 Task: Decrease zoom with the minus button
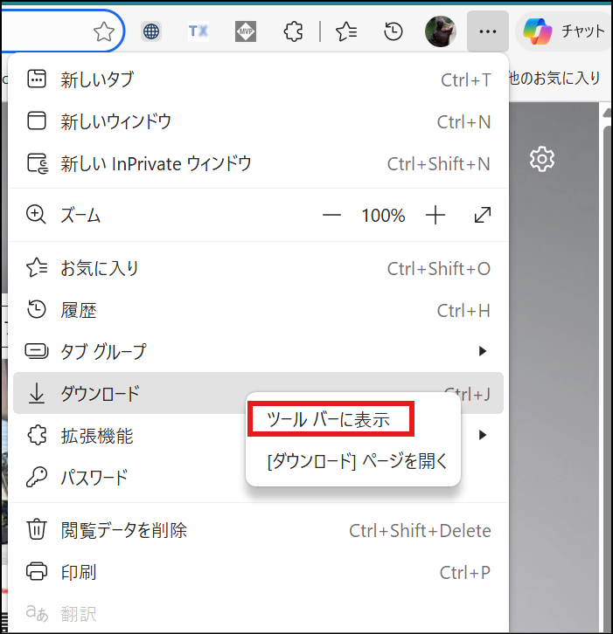click(331, 215)
